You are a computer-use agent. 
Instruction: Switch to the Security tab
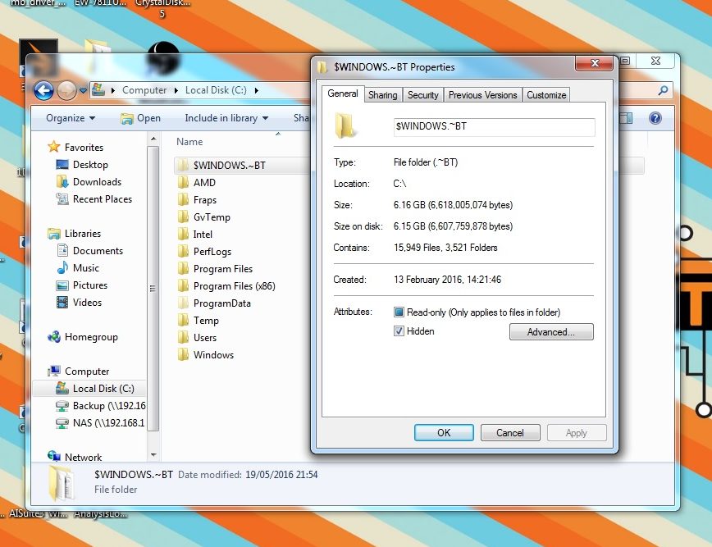422,95
